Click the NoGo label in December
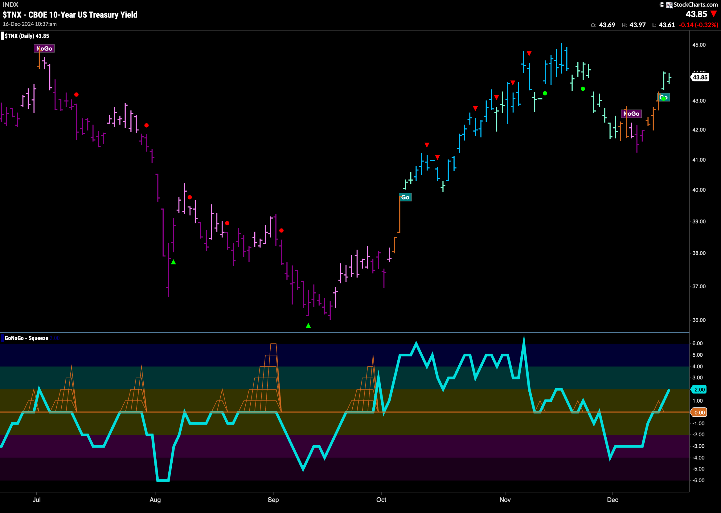Image resolution: width=721 pixels, height=513 pixels. point(631,114)
